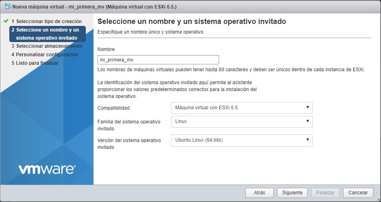The height and width of the screenshot is (202, 381).
Task: Expand Familia del sistema operativo dropdown showing Linux
Action: 242,121
